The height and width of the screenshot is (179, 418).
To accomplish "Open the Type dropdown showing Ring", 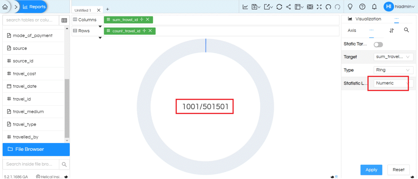I will pyautogui.click(x=394, y=70).
